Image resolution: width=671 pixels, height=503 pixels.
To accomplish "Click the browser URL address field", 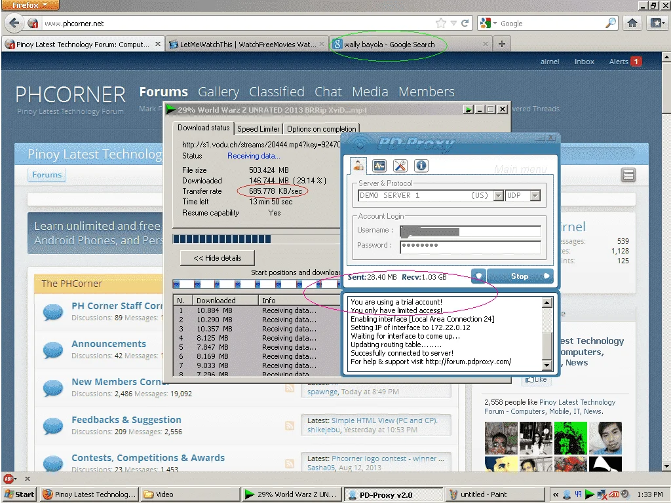I will pos(238,24).
